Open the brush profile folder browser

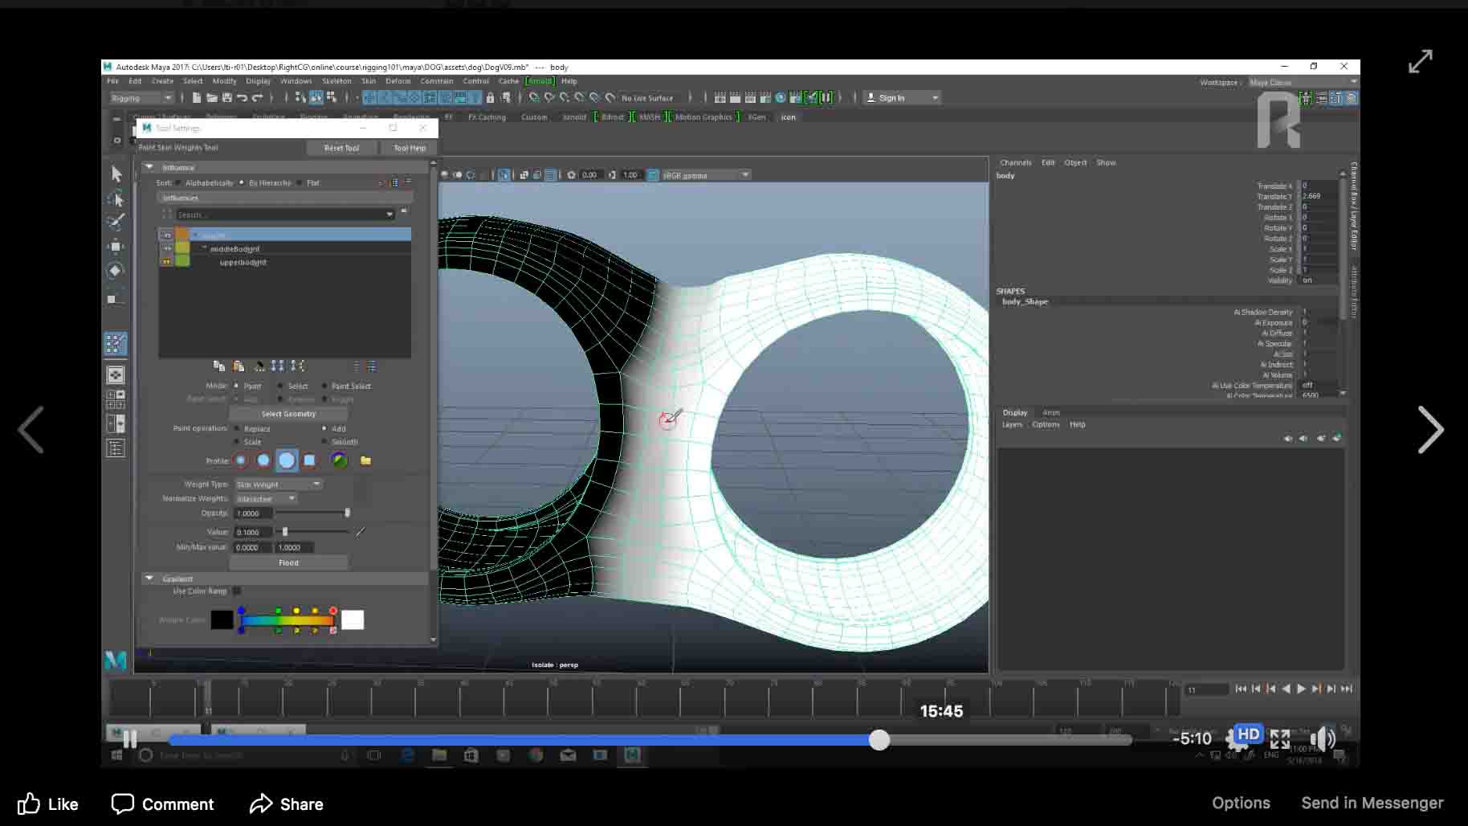(365, 460)
